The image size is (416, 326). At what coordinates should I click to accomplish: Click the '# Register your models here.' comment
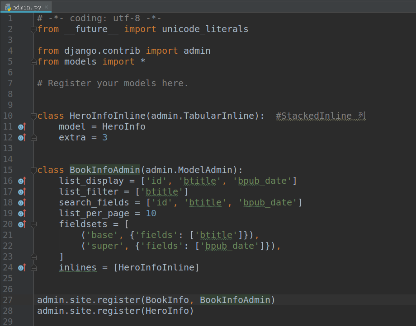pyautogui.click(x=113, y=84)
